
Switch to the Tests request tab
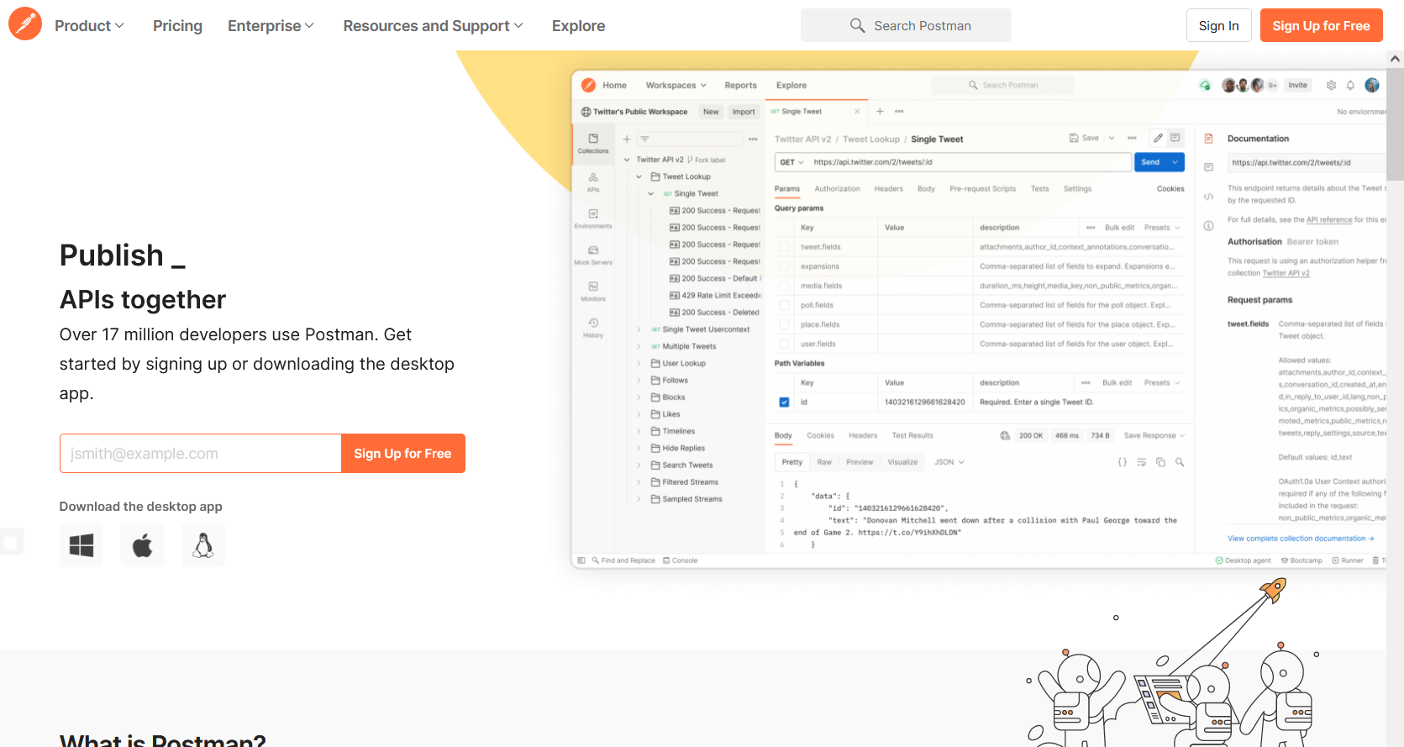pyautogui.click(x=1039, y=189)
